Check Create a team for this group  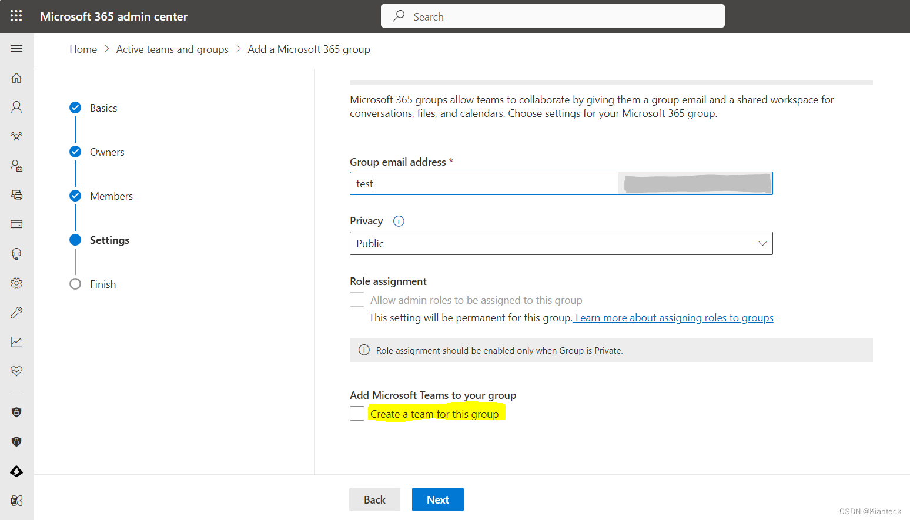coord(357,414)
